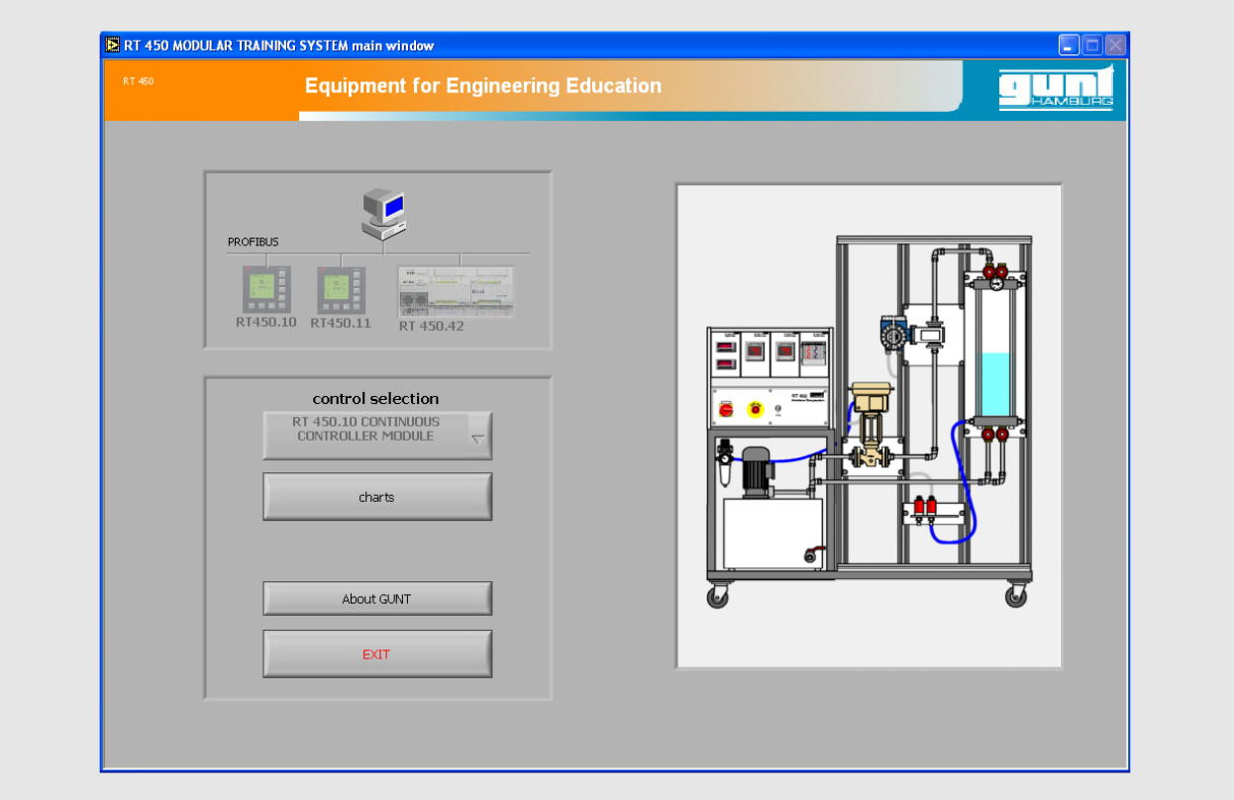Click the About GUNT button
1234x800 pixels.
[377, 598]
